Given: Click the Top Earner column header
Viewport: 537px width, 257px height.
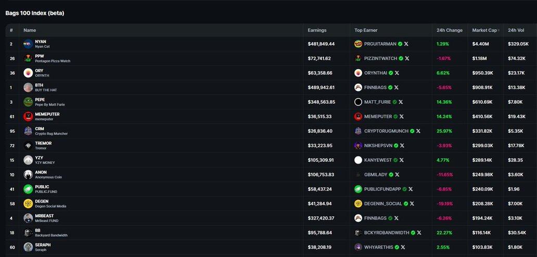Looking at the screenshot, I should (366, 30).
